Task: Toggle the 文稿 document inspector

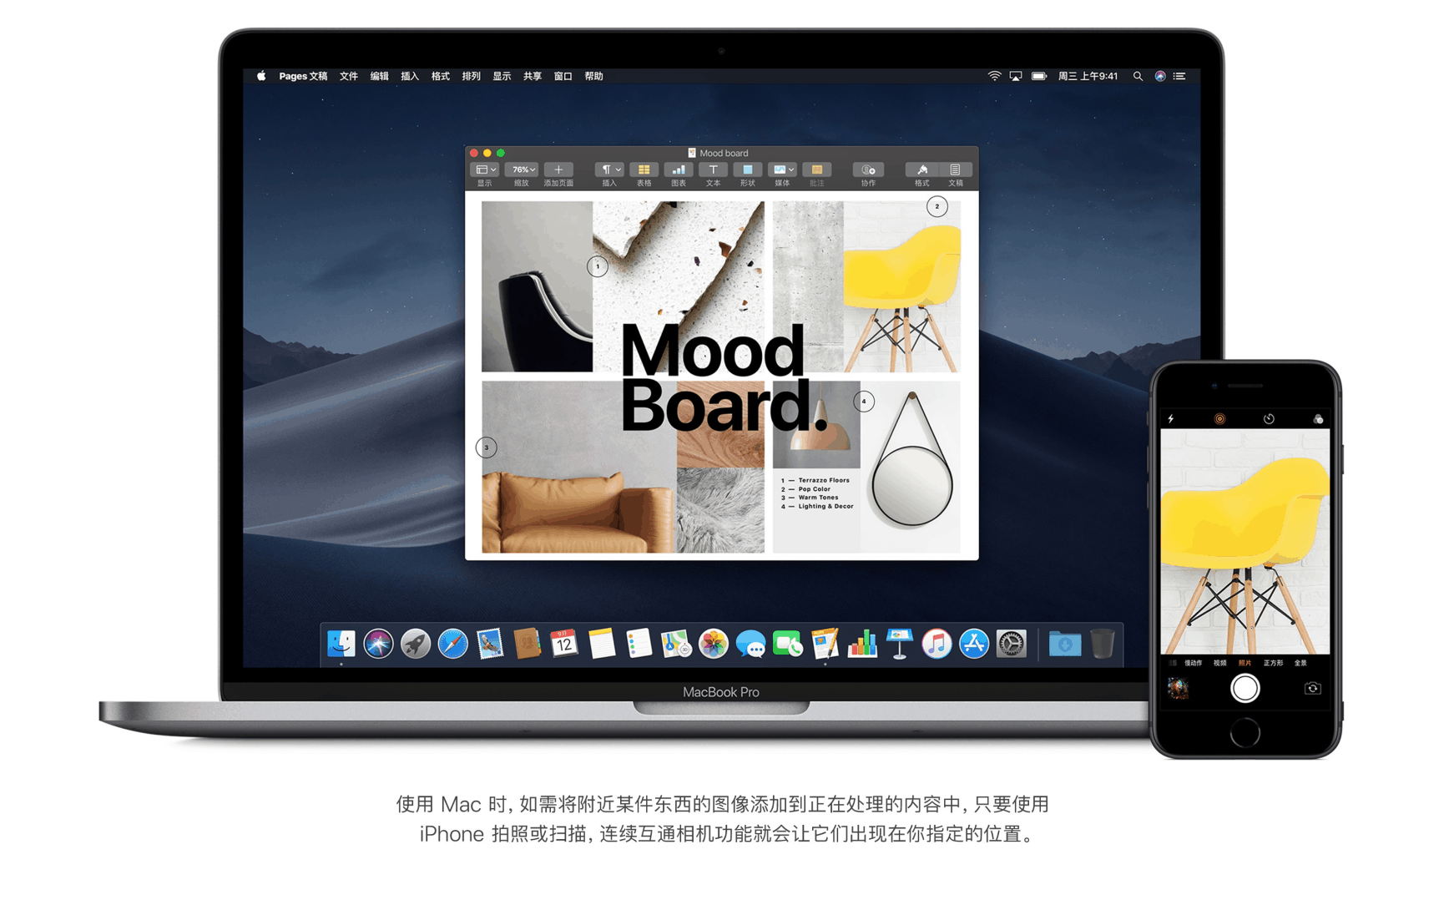Action: [x=955, y=169]
